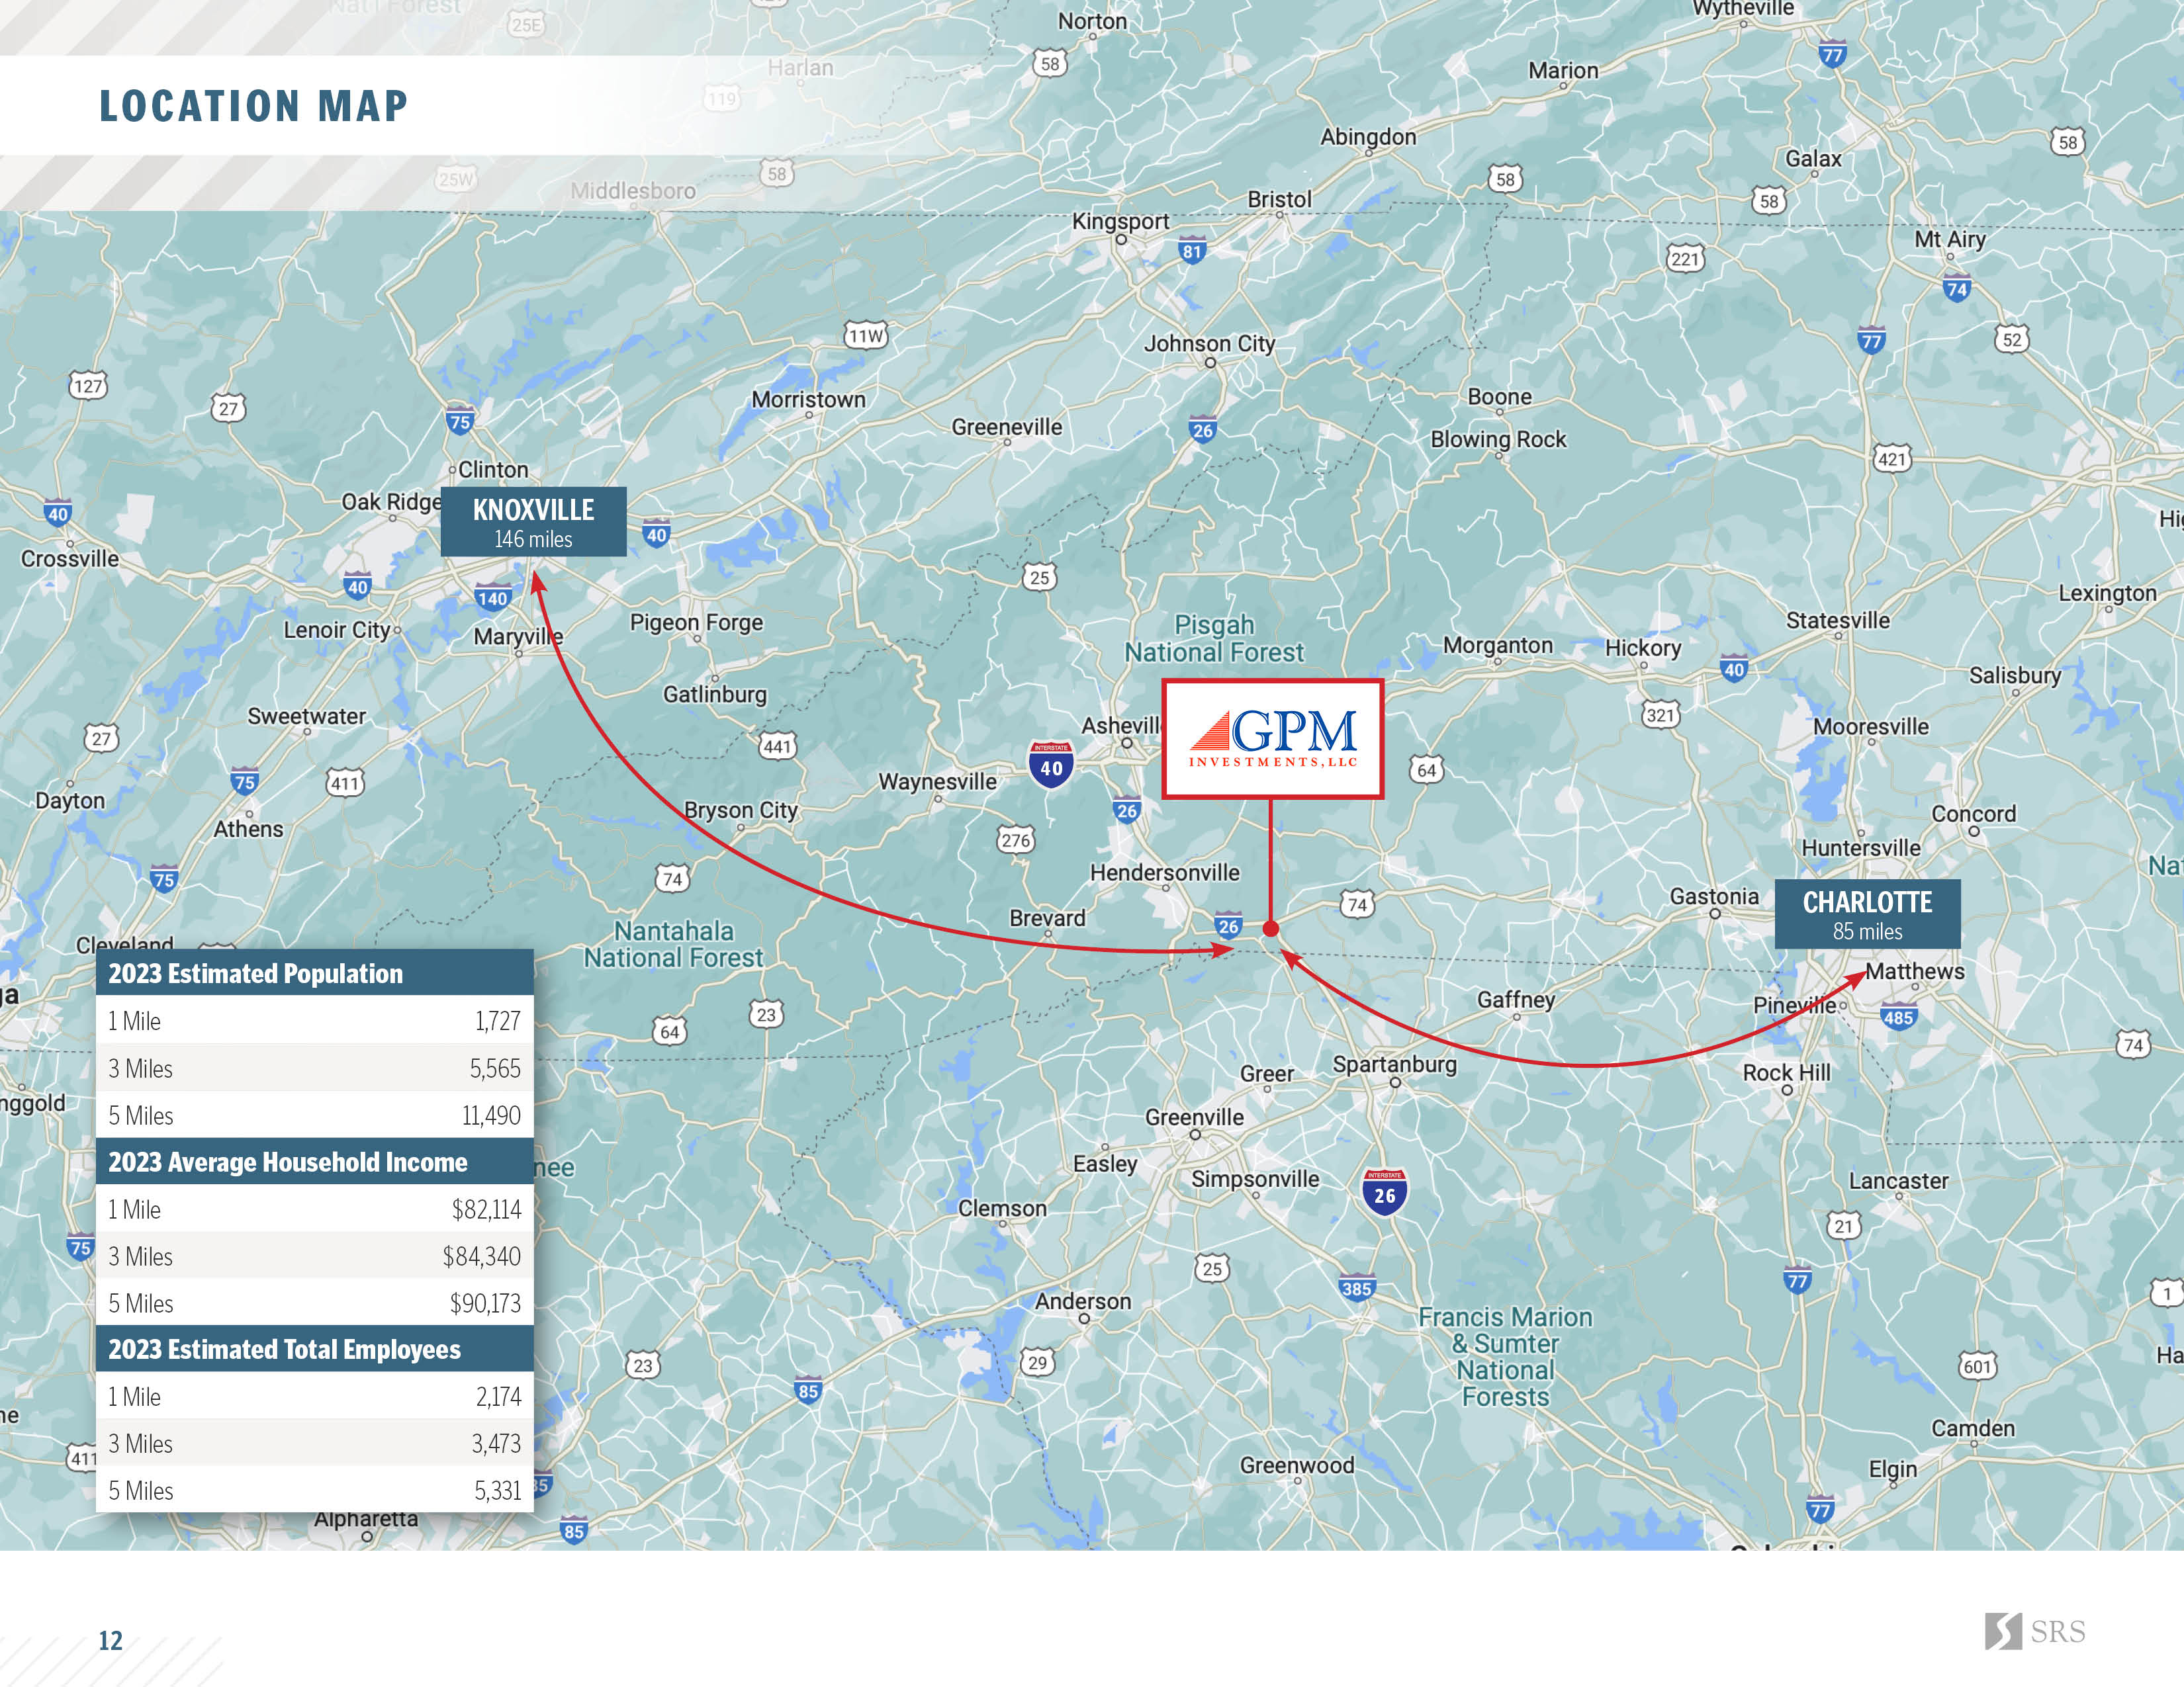The height and width of the screenshot is (1687, 2184).
Task: Click the US 127 route shield
Action: (x=88, y=386)
